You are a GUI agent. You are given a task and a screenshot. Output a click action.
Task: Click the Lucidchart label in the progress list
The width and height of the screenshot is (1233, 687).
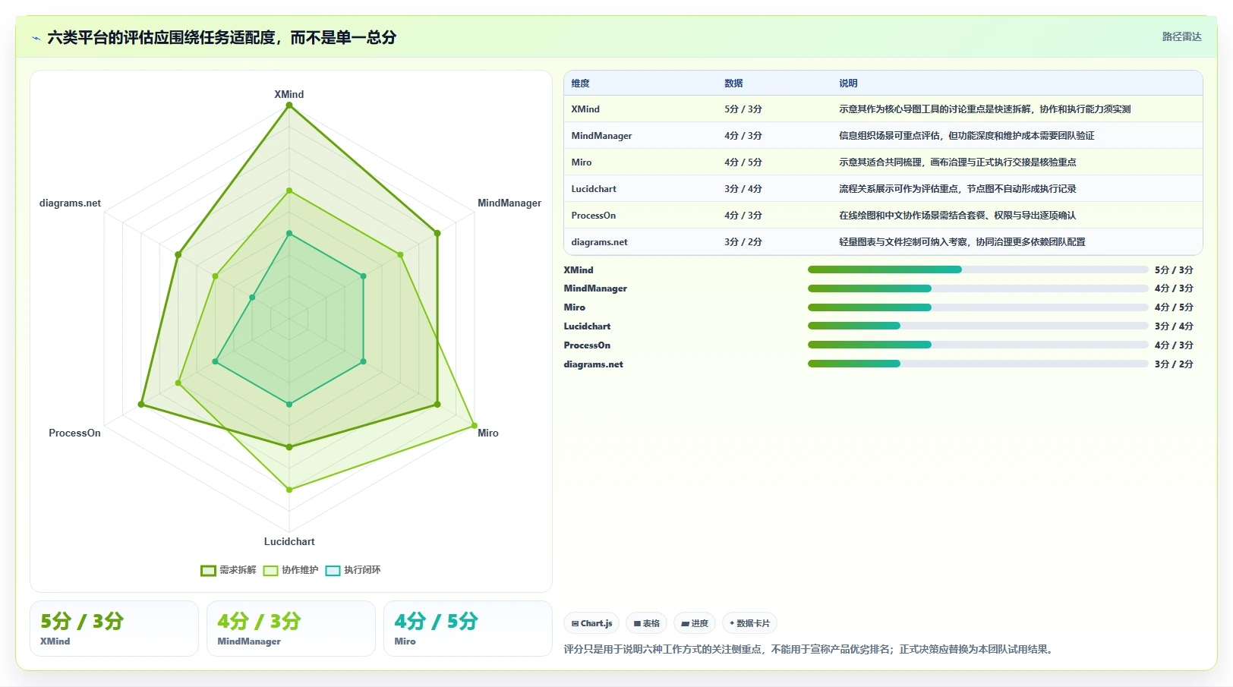pyautogui.click(x=587, y=326)
